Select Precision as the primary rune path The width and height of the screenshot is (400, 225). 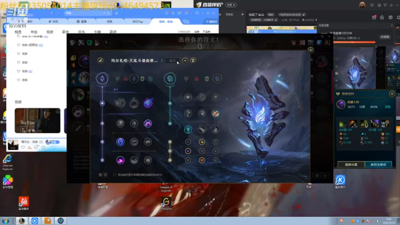point(117,79)
